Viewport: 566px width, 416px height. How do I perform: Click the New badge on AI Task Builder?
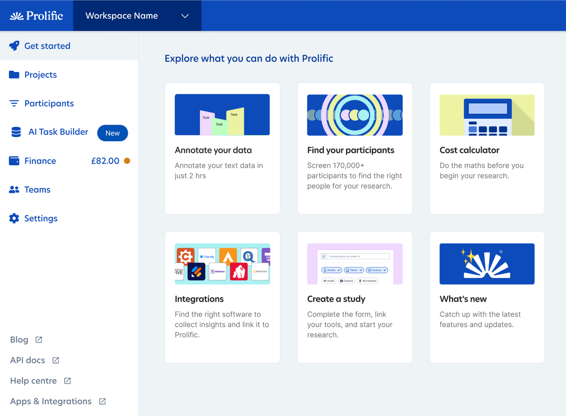(112, 133)
